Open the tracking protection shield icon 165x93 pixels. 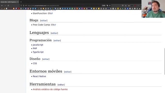[21, 5]
